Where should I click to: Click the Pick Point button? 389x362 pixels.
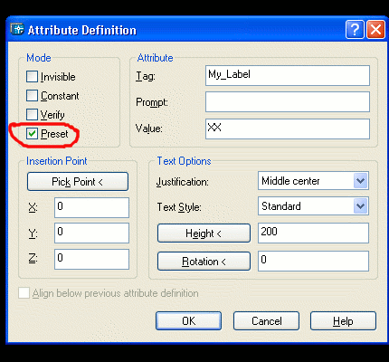coord(78,182)
